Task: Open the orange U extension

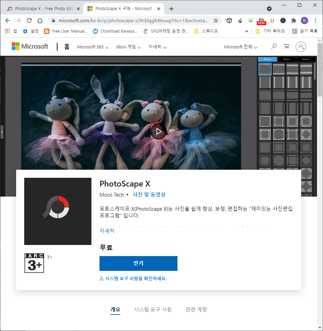Action: click(x=272, y=20)
